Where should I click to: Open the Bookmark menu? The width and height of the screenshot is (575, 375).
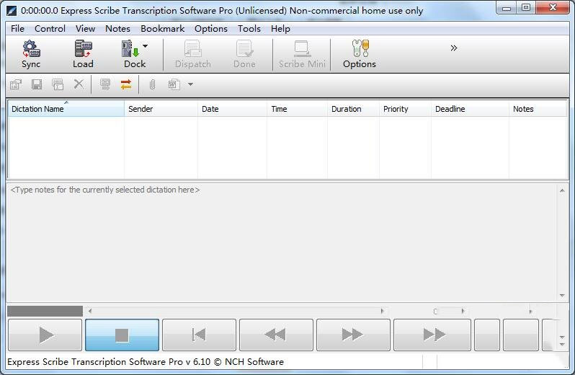pos(162,29)
